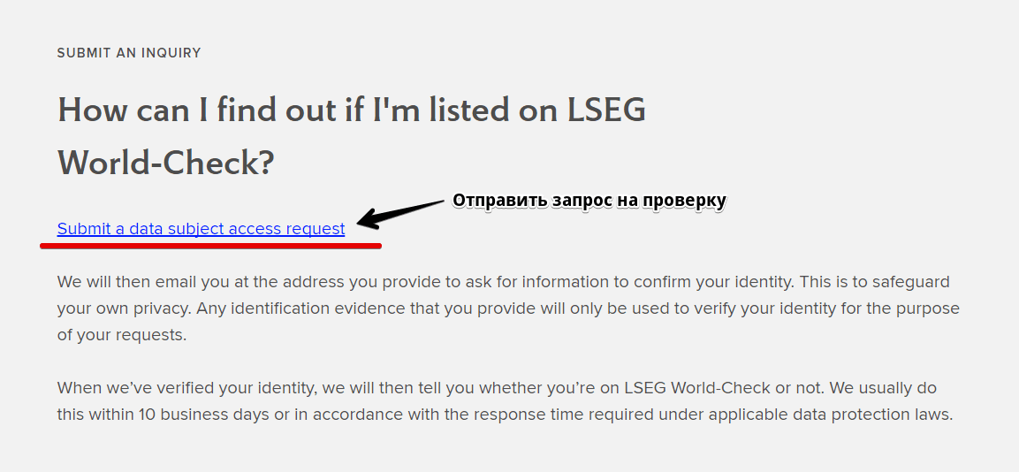Click 'LSEG' in the main heading

[x=606, y=110]
